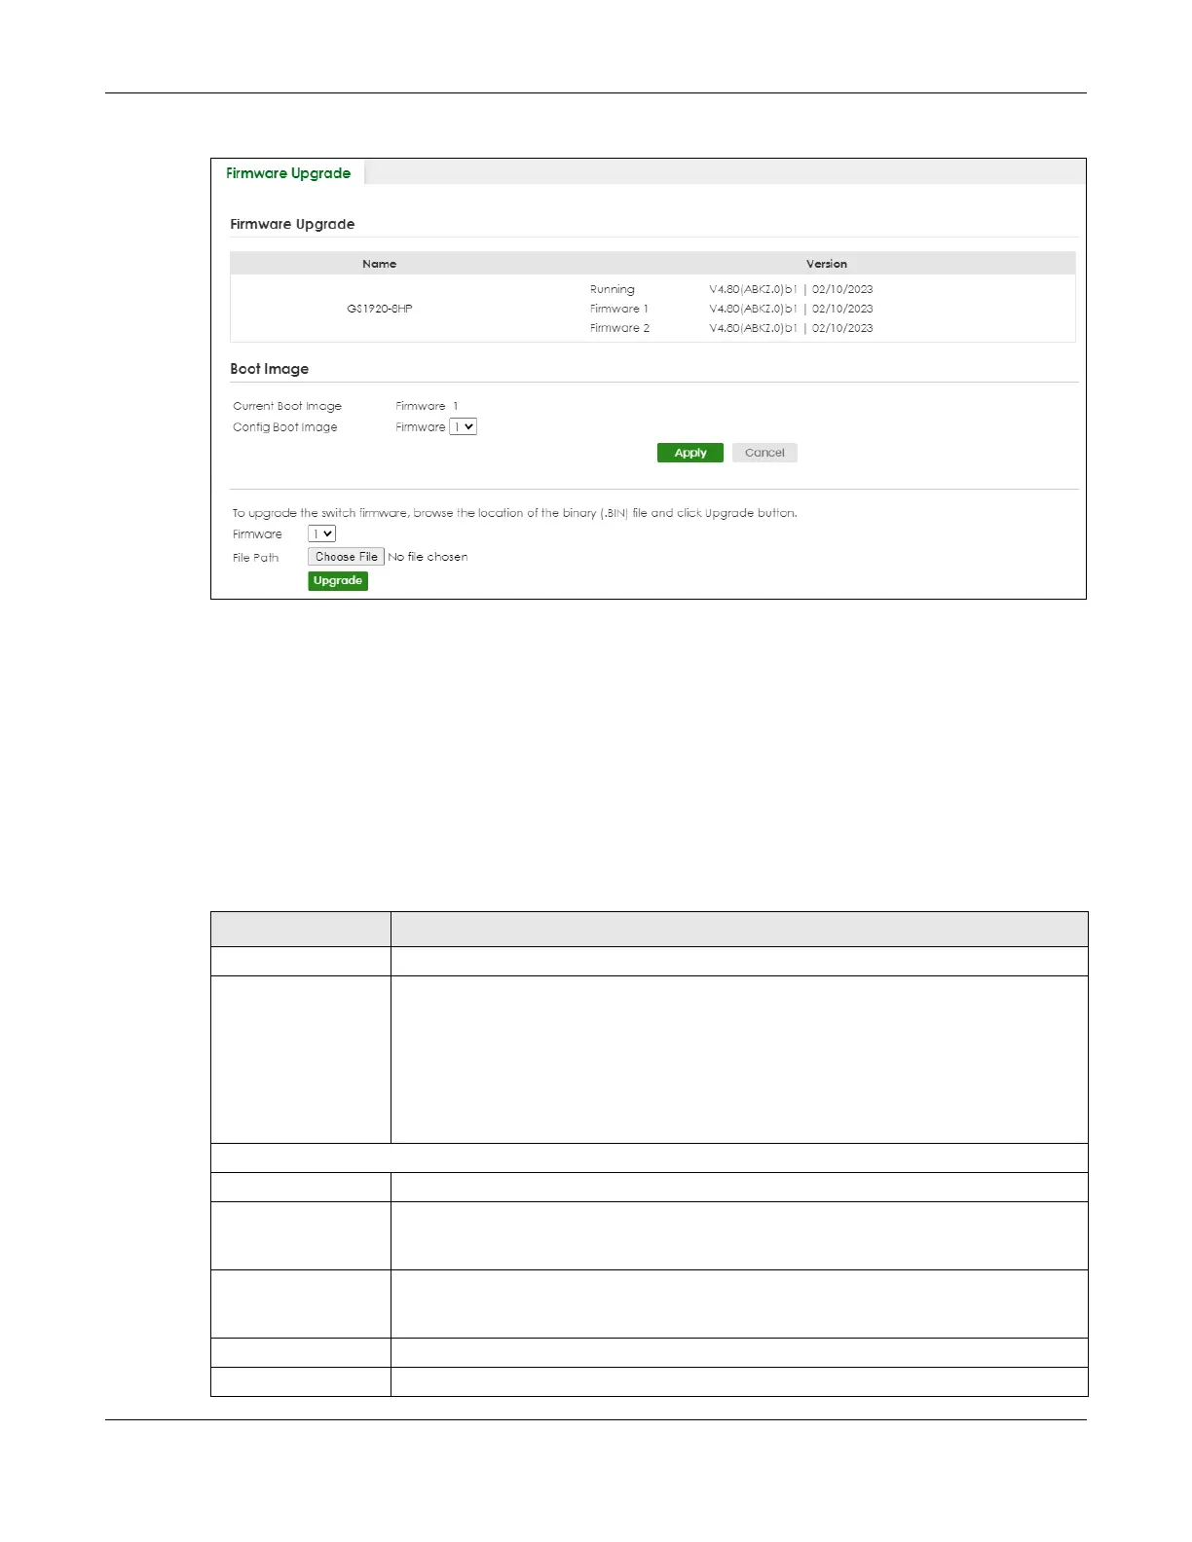Click the Boot Image section heading
The height and width of the screenshot is (1542, 1192).
pos(270,369)
